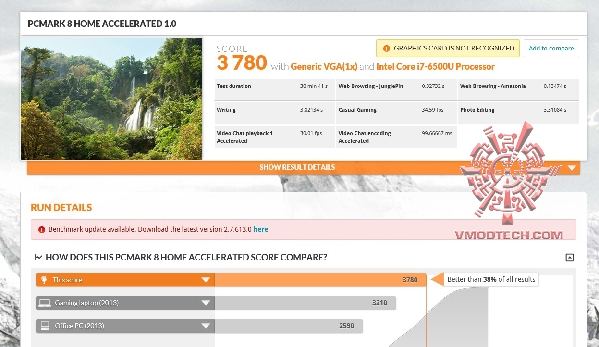Click the 'Better than 38% of all results' tooltip
The height and width of the screenshot is (347, 599).
[x=491, y=279]
